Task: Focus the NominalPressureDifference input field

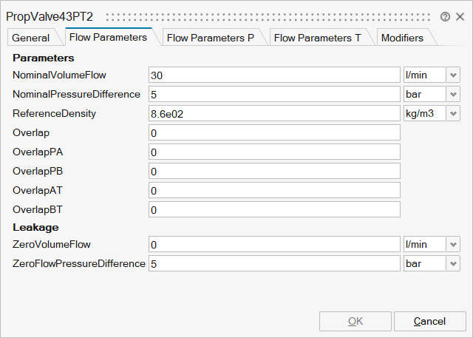Action: 273,94
